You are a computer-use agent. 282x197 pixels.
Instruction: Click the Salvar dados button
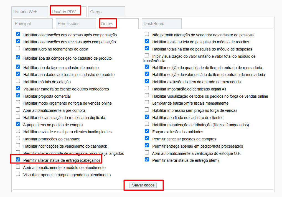point(143,185)
